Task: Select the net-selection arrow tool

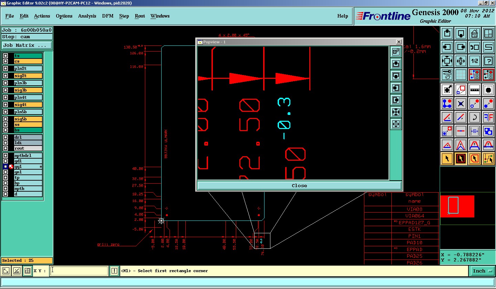Action: (488, 159)
